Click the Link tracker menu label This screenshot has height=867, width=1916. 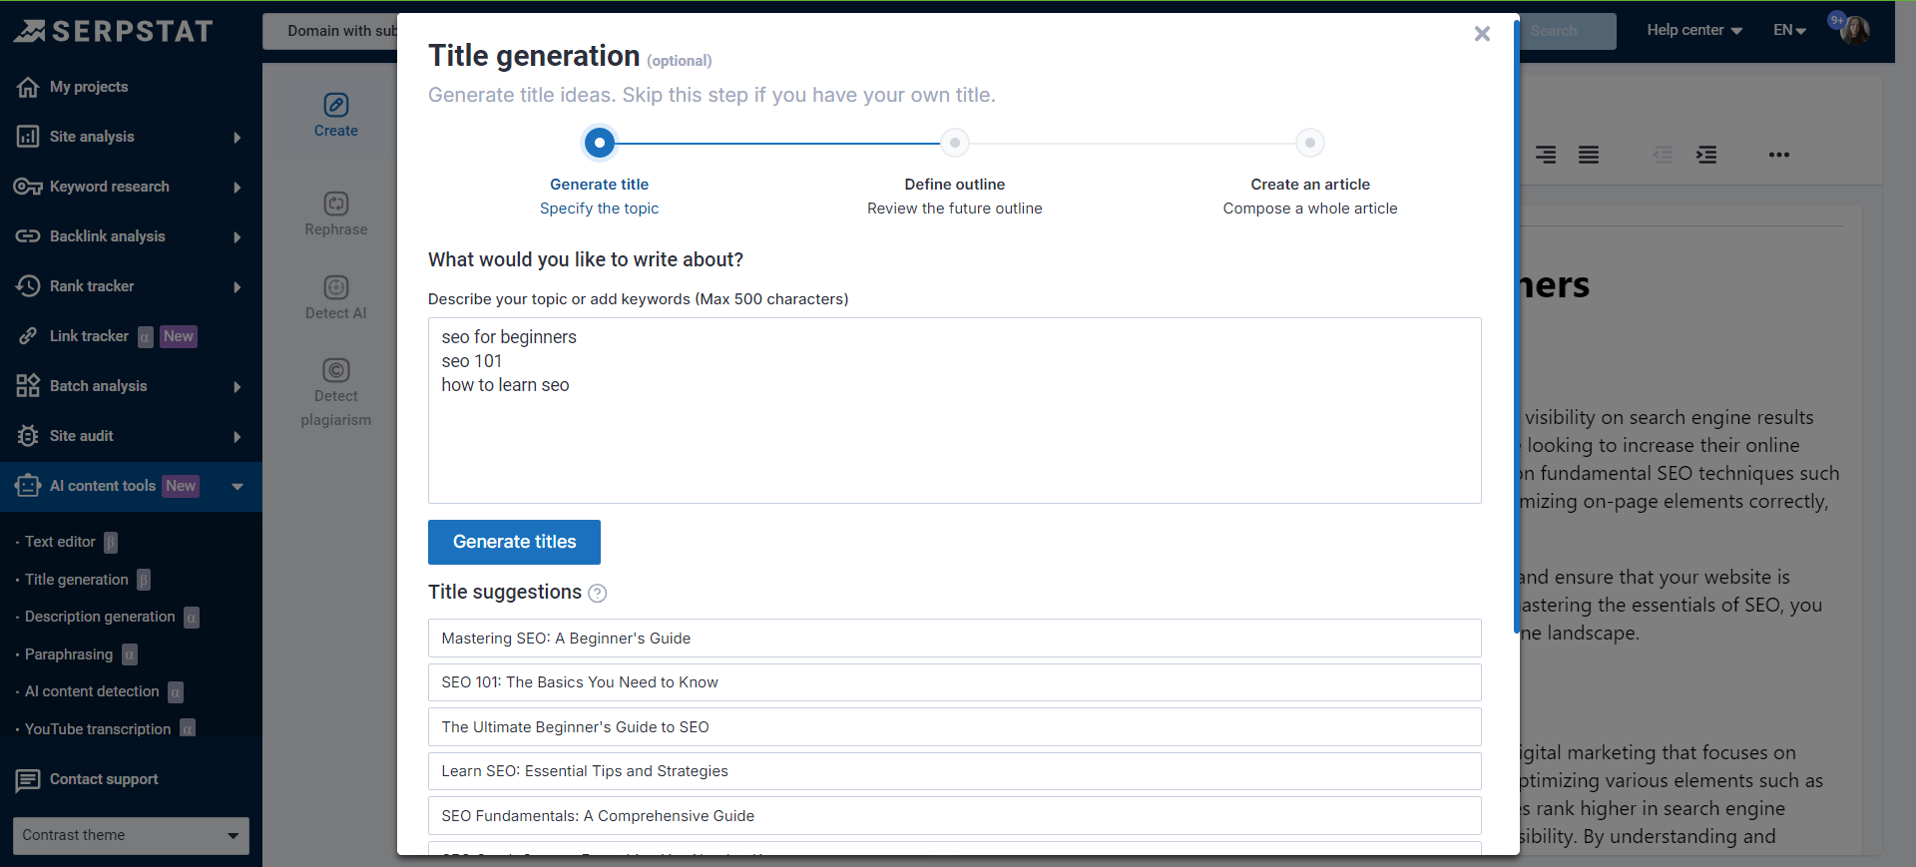pos(89,336)
